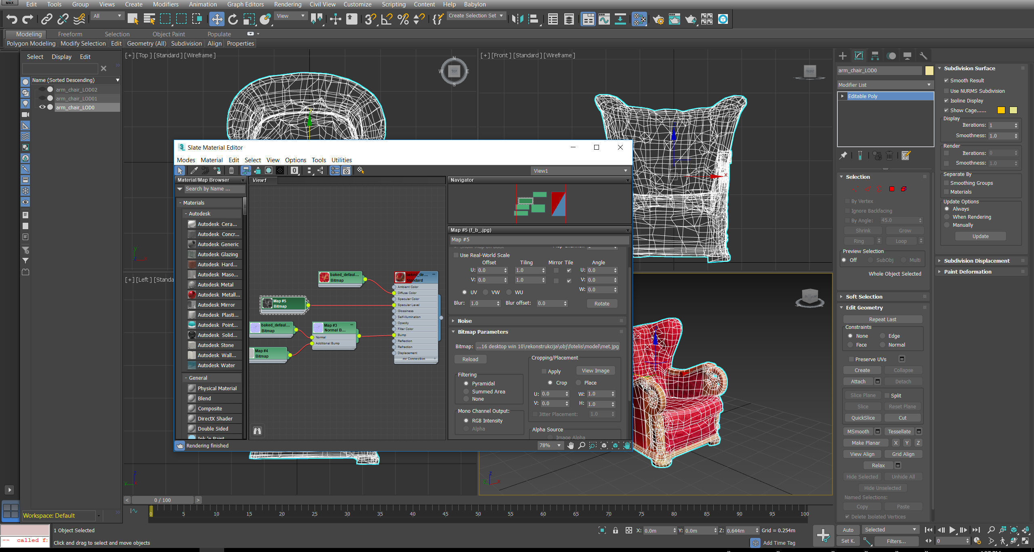Open Slate editor Material menu
Viewport: 1034px width, 552px height.
point(212,160)
